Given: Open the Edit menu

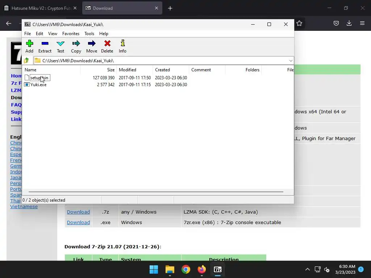Looking at the screenshot, I should 39,34.
